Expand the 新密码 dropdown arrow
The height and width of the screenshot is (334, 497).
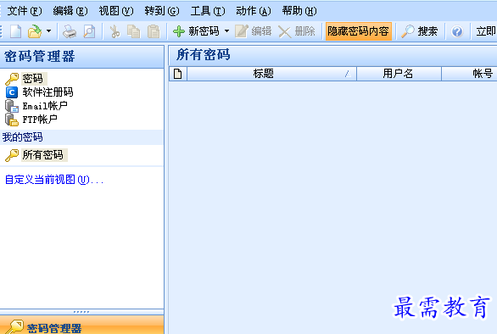point(227,31)
